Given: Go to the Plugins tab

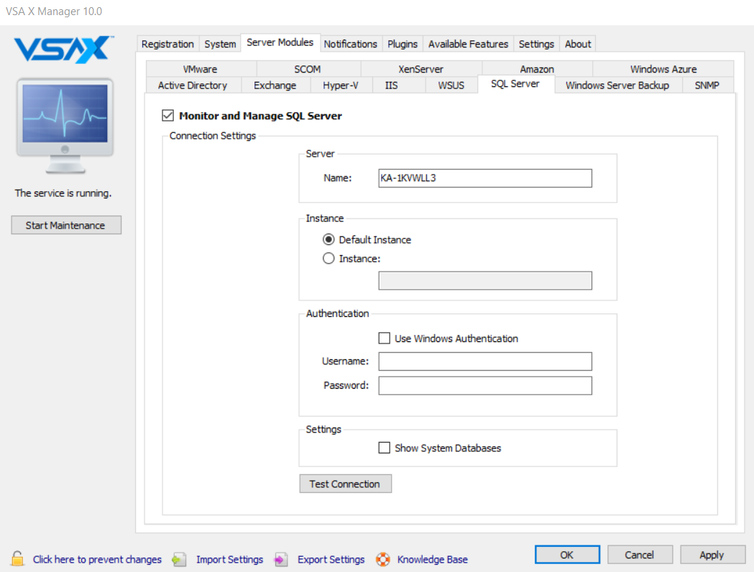Looking at the screenshot, I should [x=403, y=45].
